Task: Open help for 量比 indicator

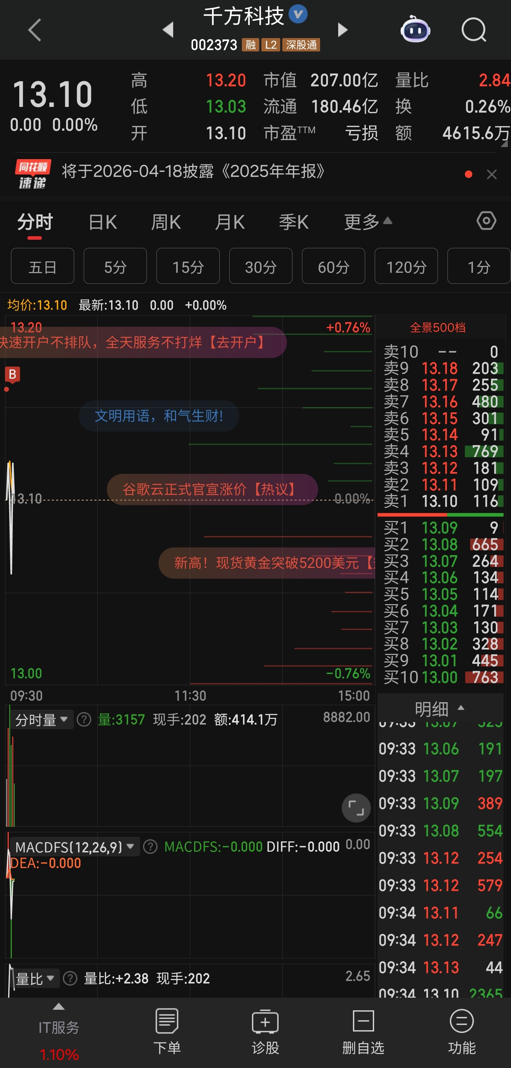Action: click(70, 979)
